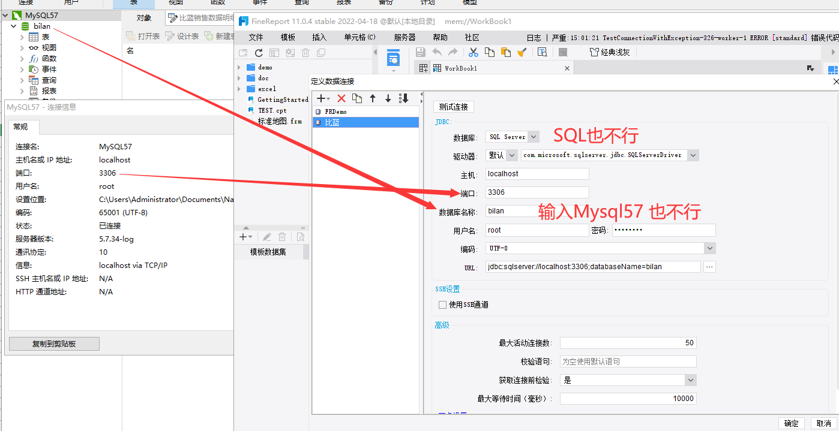Screen dimensions: 839x431
Task: Click the copy icon in FineReport toolbar
Action: 490,52
